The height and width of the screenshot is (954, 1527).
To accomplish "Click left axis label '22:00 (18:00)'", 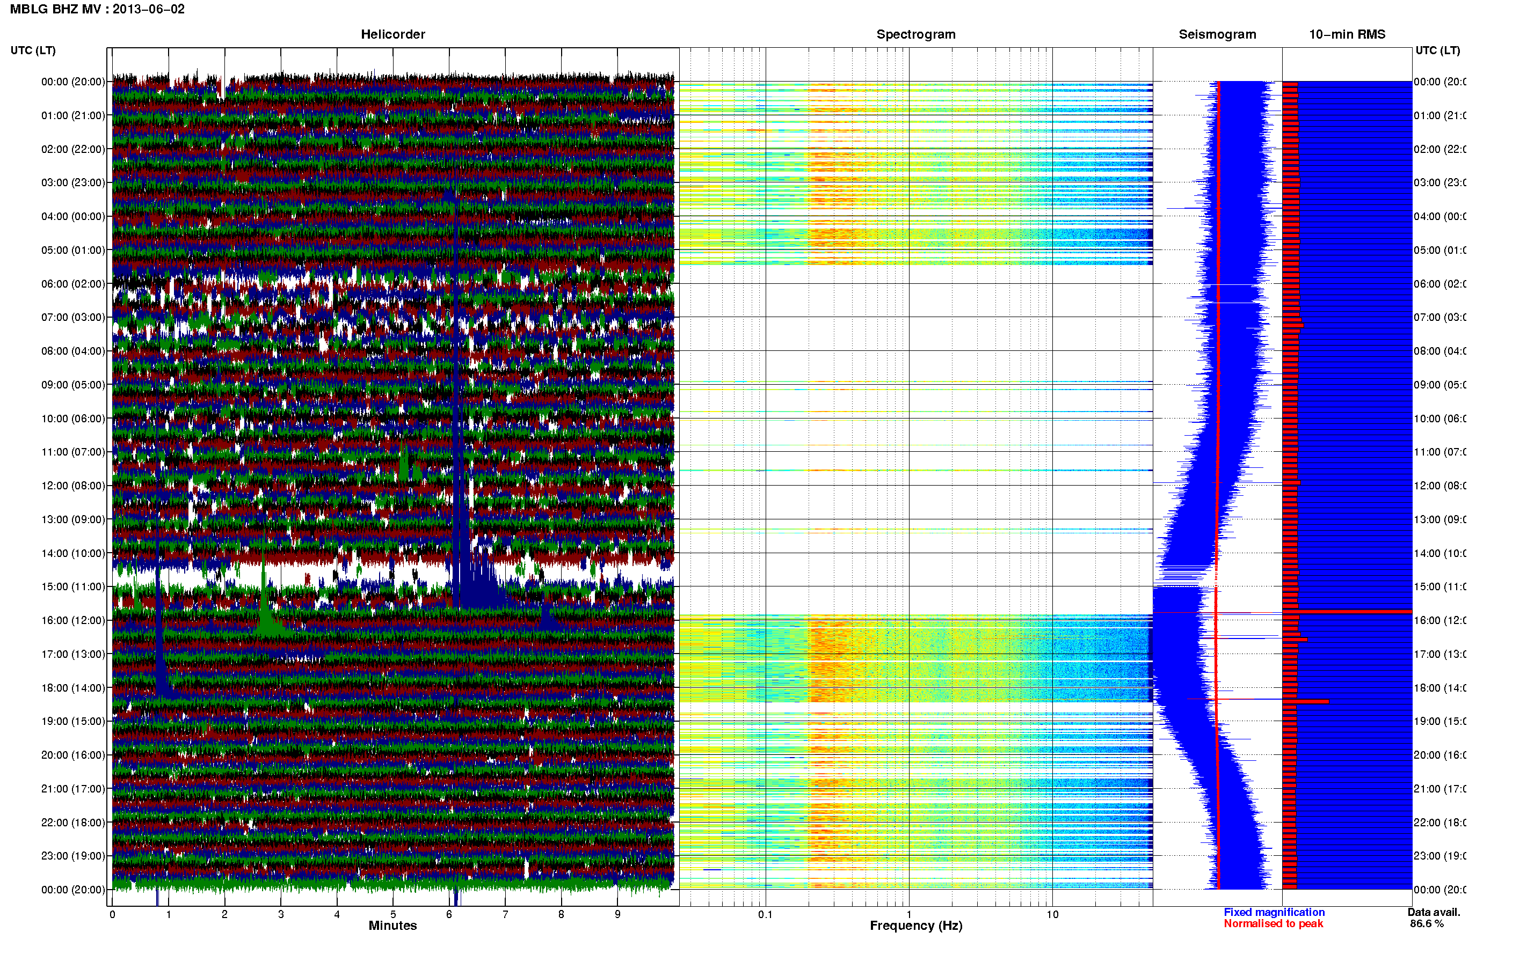I will coord(73,823).
